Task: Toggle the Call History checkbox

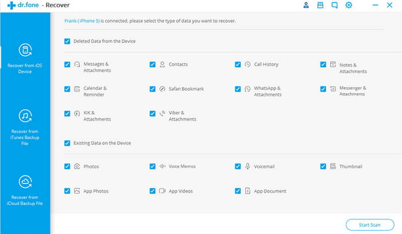Action: point(238,64)
